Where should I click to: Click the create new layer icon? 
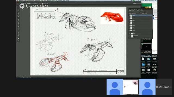tap(150, 38)
